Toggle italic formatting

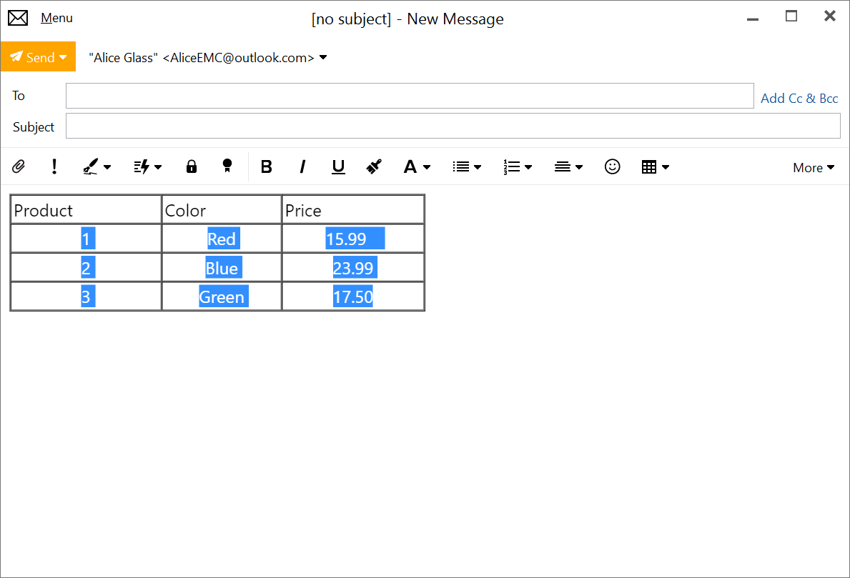coord(302,167)
